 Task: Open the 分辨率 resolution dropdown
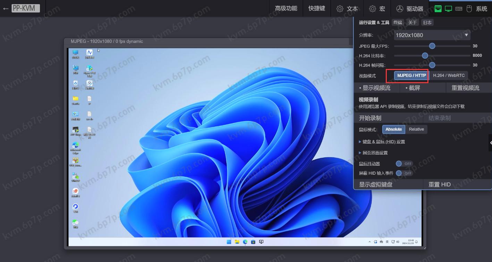(432, 35)
